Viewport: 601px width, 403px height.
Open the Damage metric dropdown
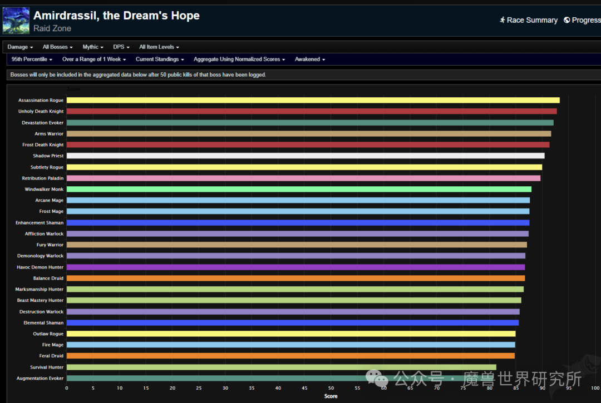click(20, 47)
